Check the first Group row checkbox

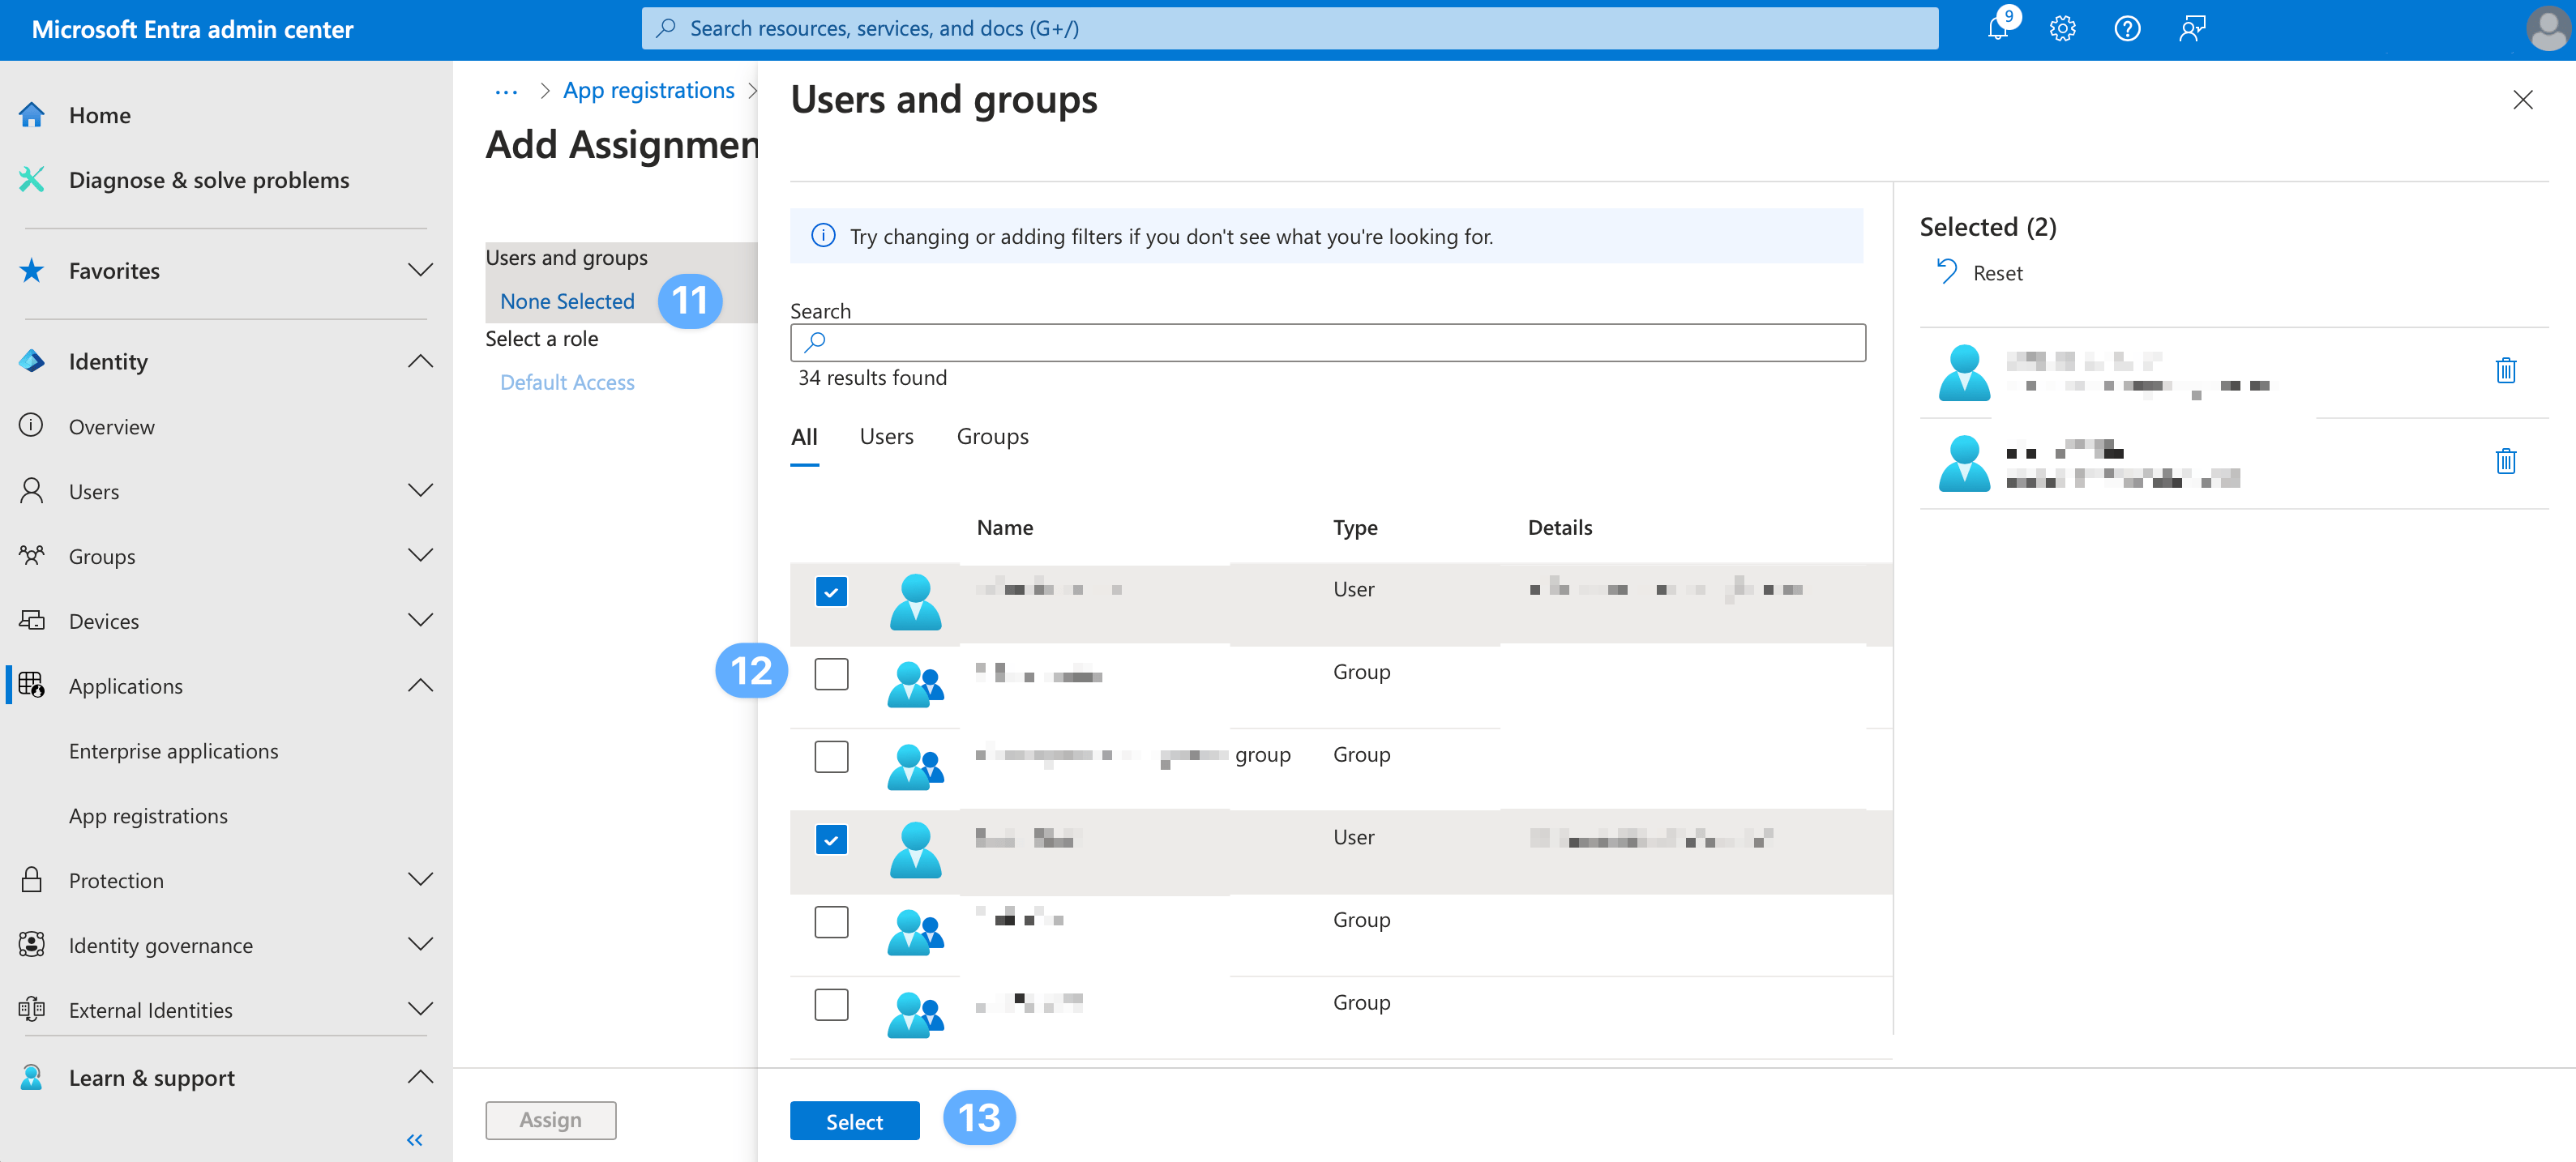click(x=831, y=674)
